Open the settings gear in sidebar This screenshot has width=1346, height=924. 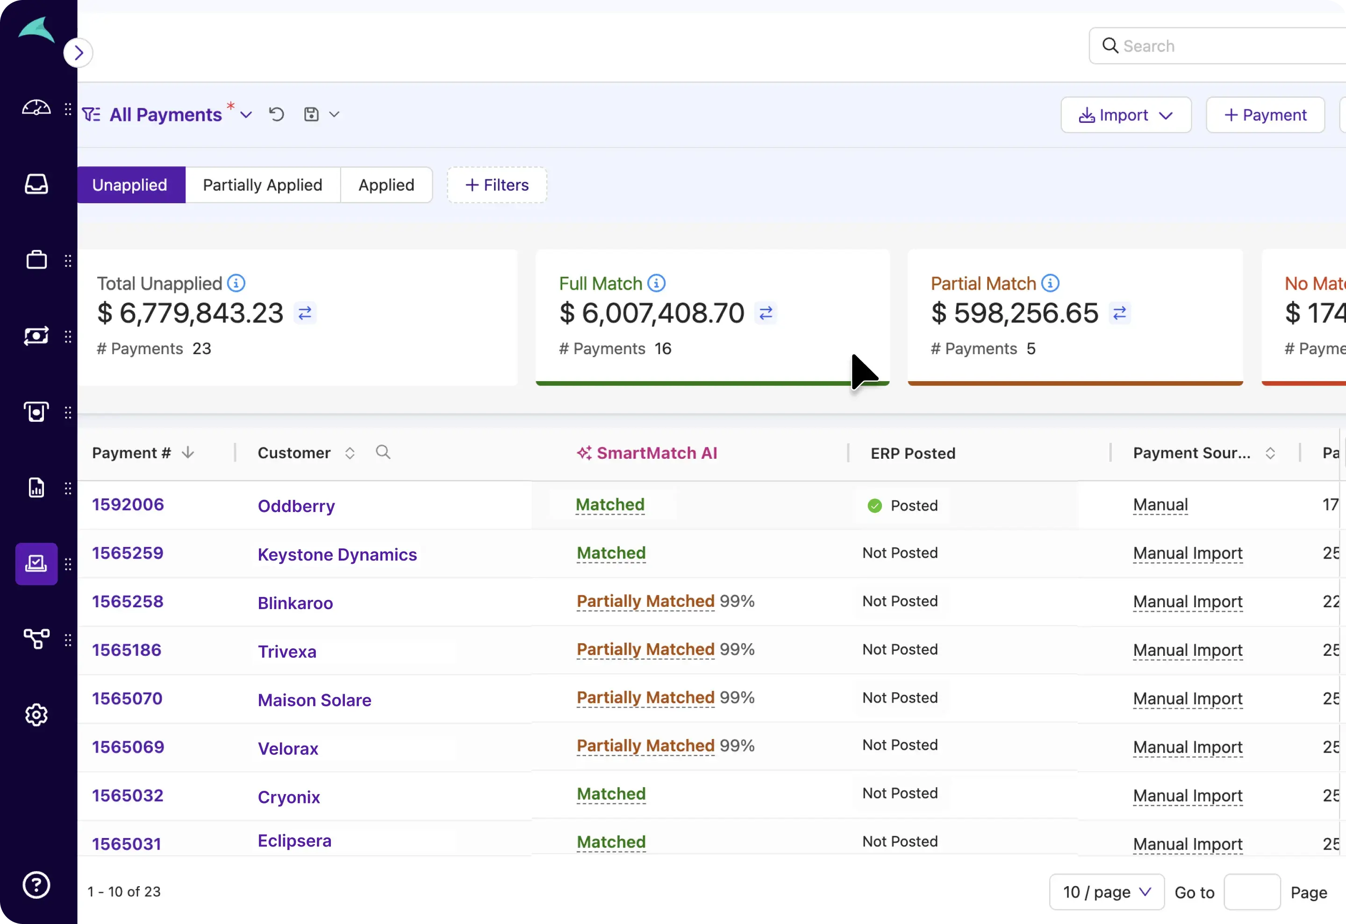tap(36, 715)
